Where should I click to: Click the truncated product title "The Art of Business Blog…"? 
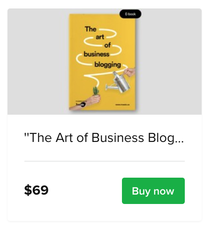click(104, 138)
